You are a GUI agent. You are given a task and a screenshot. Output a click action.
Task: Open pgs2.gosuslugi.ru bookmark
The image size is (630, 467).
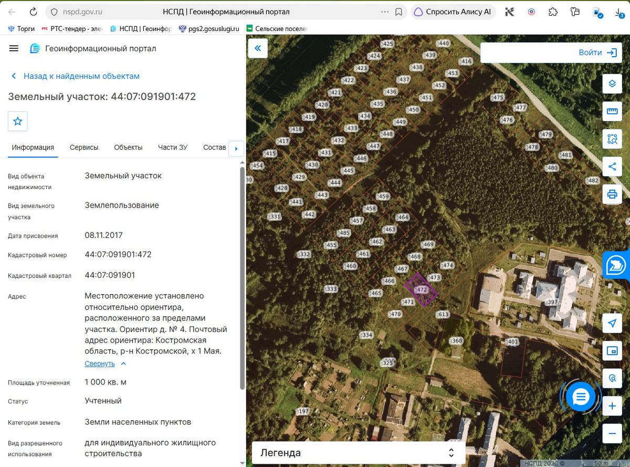209,29
